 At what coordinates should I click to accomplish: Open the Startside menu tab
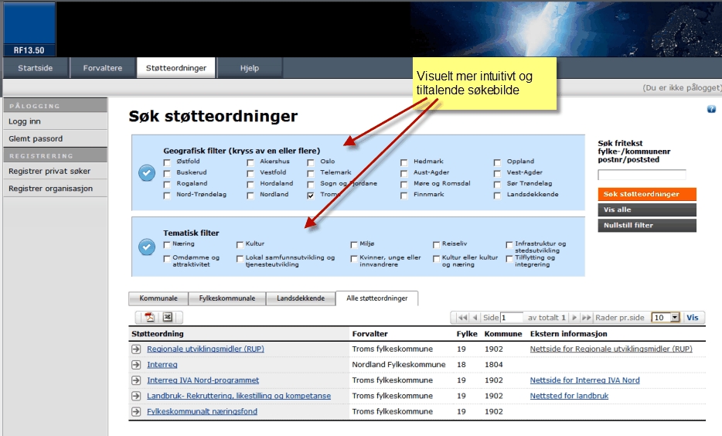pos(36,68)
